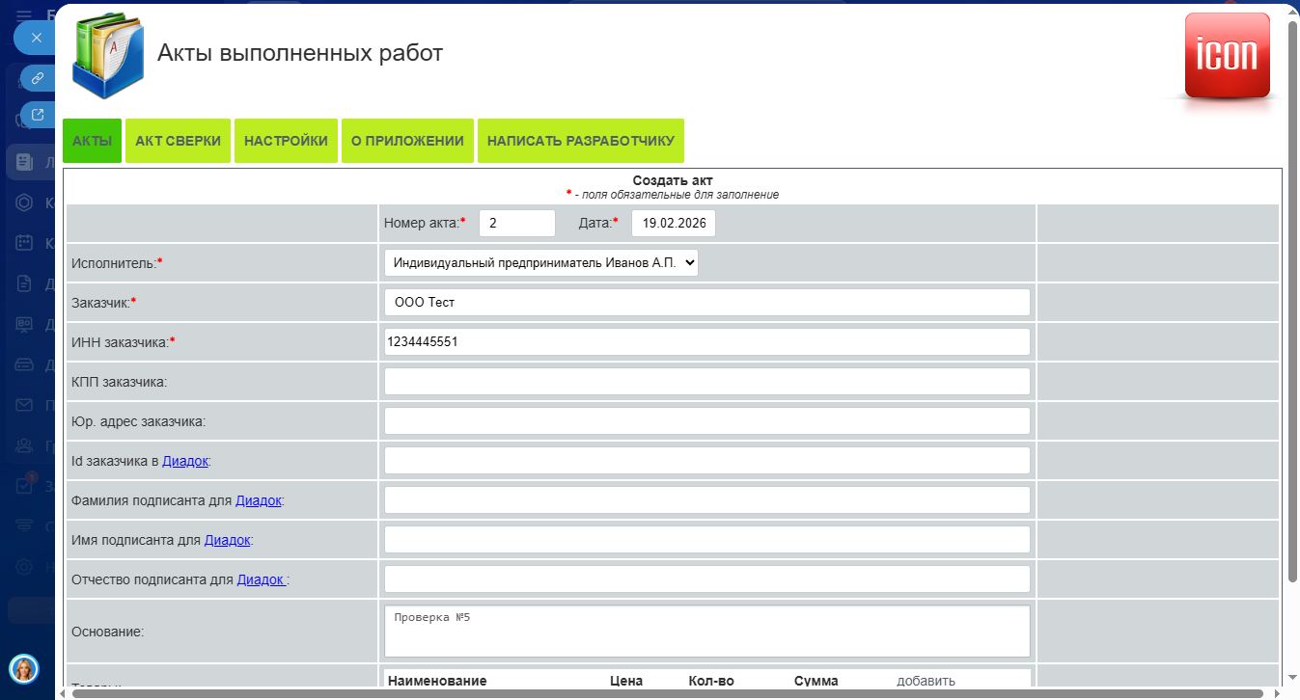Image resolution: width=1300 pixels, height=700 pixels.
Task: Click the Акты выполненных работ title
Action: [300, 52]
